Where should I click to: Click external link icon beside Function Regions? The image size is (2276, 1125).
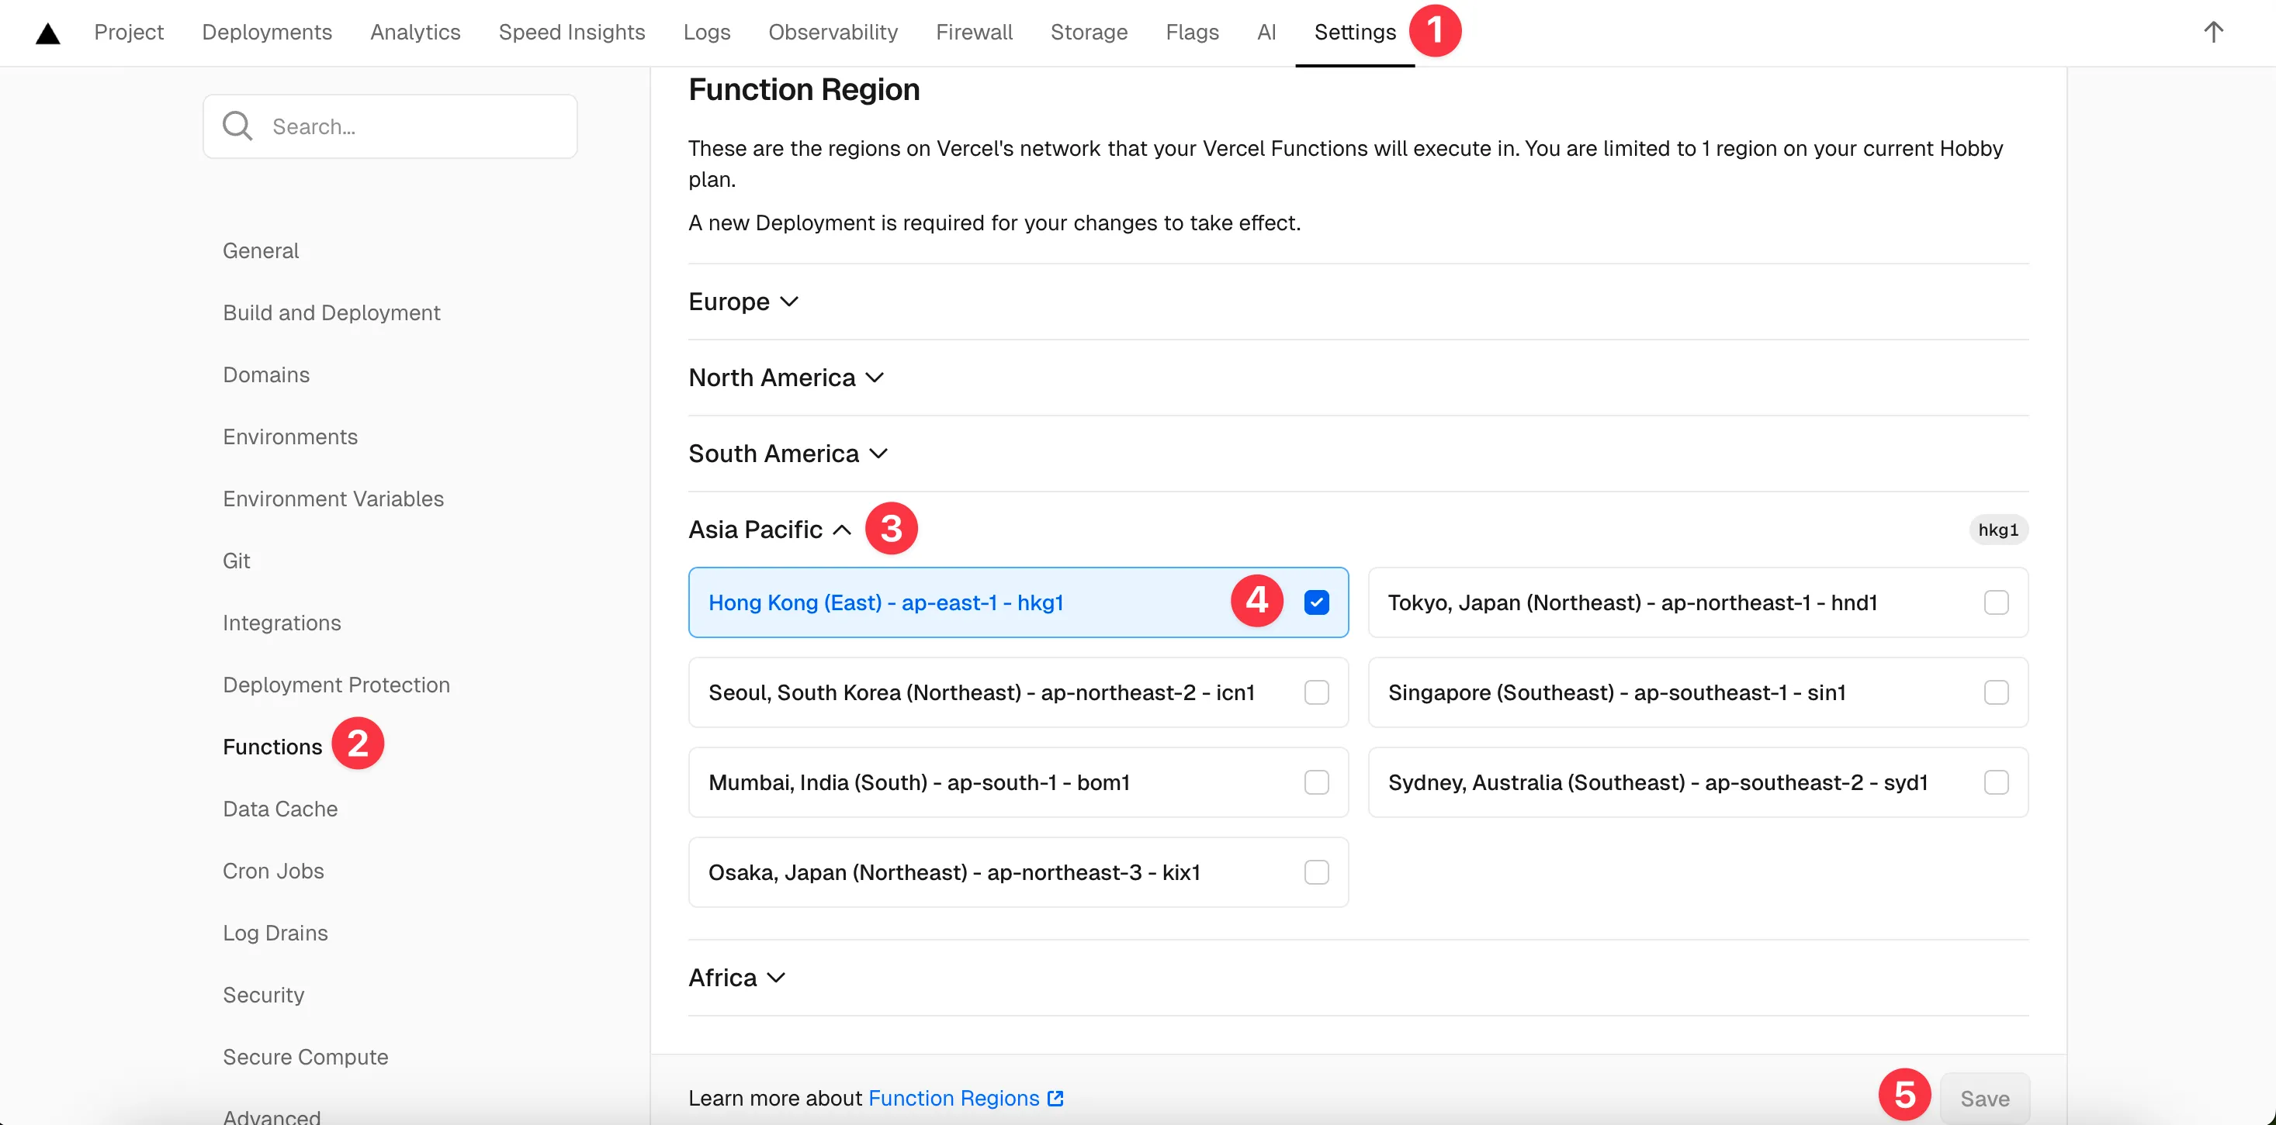click(1055, 1098)
